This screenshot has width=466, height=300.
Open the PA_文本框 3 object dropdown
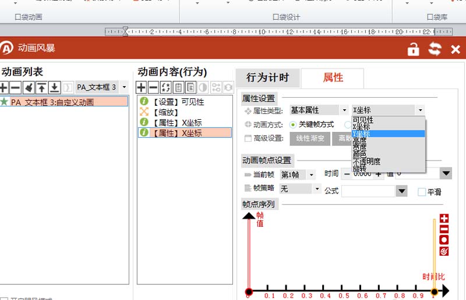pos(124,87)
